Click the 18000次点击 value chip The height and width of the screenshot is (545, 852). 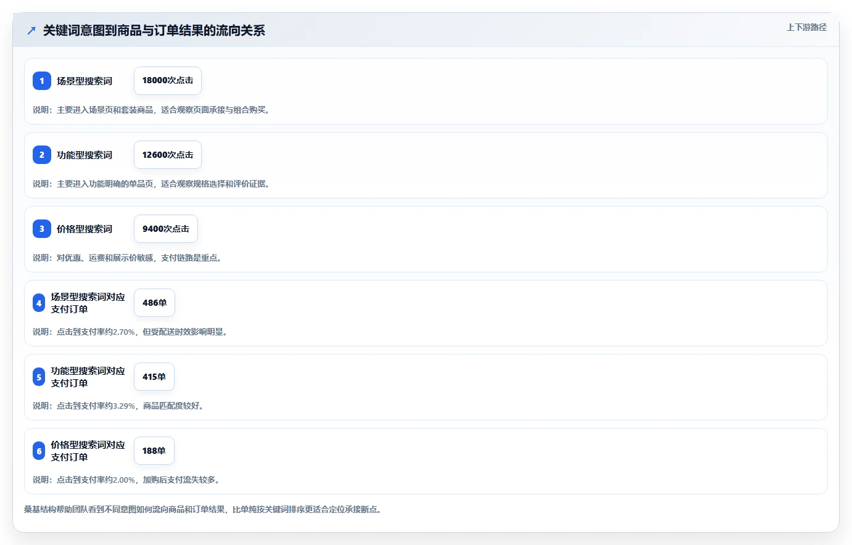tap(168, 81)
